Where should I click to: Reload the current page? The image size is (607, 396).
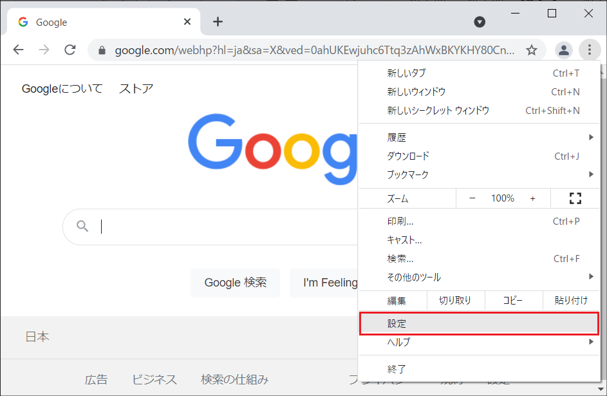tap(70, 50)
